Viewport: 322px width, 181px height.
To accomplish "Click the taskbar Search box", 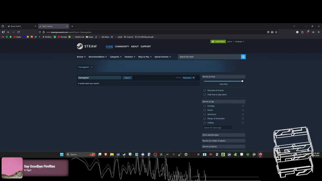I will coord(80,154).
